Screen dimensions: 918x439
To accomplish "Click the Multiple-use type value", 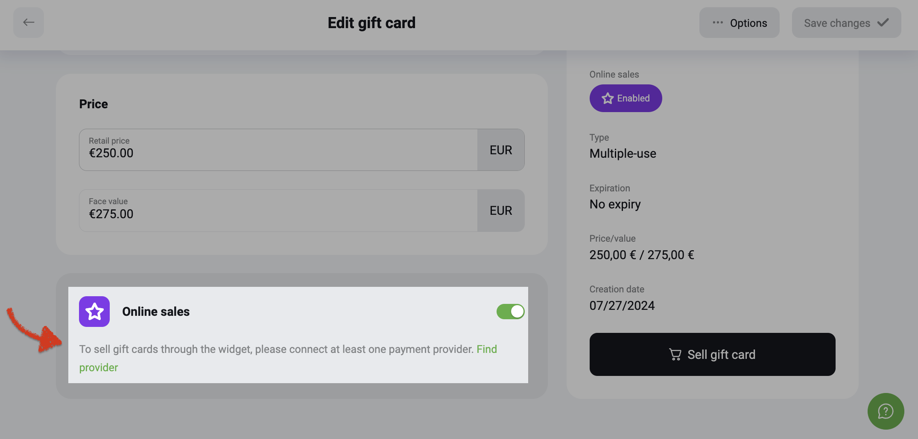I will pos(623,153).
